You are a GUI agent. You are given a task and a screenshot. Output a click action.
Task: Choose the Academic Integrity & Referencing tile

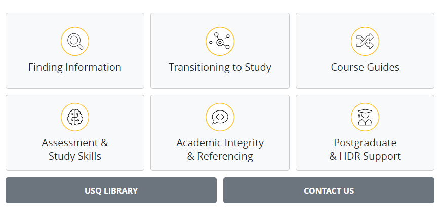[x=220, y=133]
